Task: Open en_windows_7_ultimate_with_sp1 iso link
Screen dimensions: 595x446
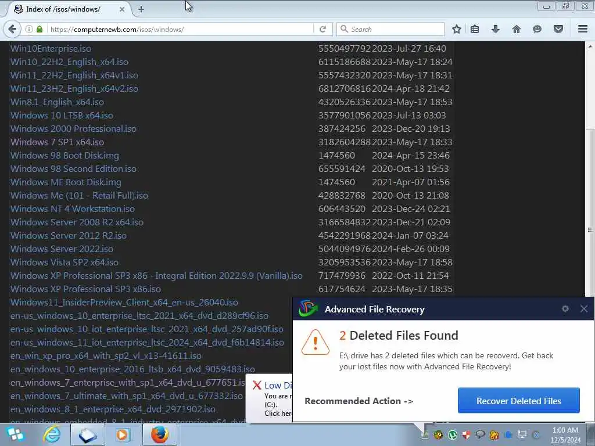Action: (x=126, y=395)
